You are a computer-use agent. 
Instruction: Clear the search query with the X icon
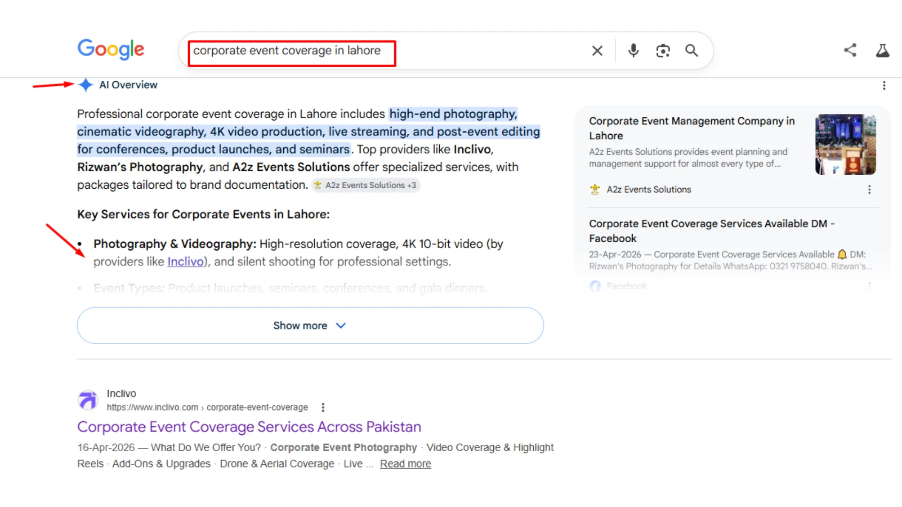pyautogui.click(x=597, y=51)
